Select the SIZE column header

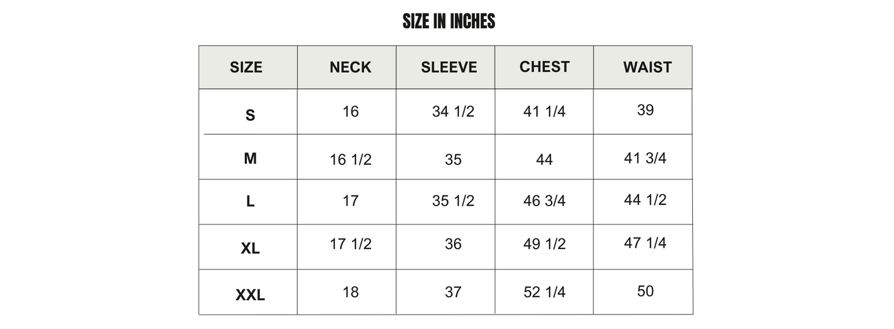click(246, 68)
